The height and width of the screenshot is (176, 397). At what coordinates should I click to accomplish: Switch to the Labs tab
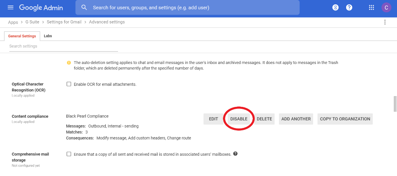(x=48, y=36)
